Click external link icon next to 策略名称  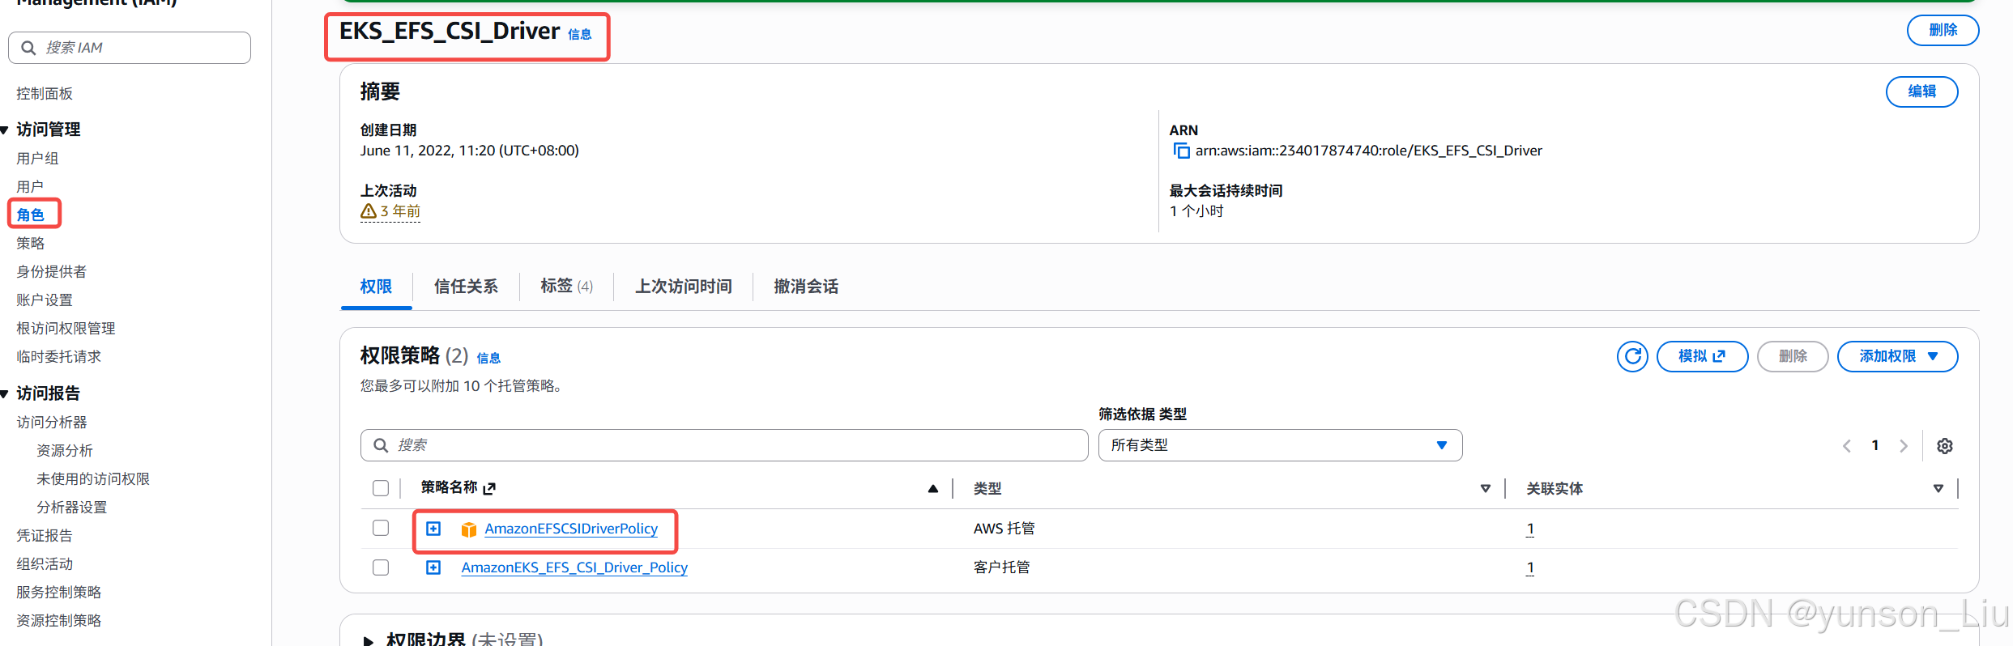tap(488, 488)
